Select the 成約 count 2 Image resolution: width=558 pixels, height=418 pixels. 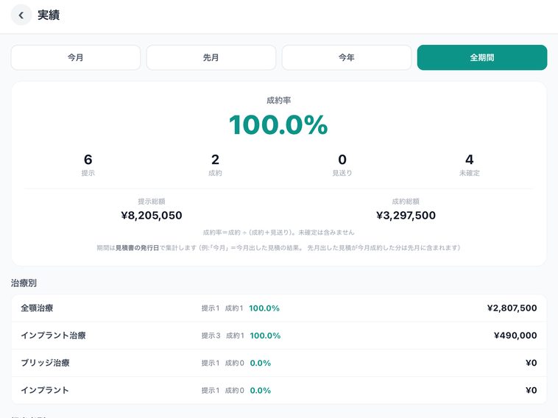pyautogui.click(x=215, y=160)
